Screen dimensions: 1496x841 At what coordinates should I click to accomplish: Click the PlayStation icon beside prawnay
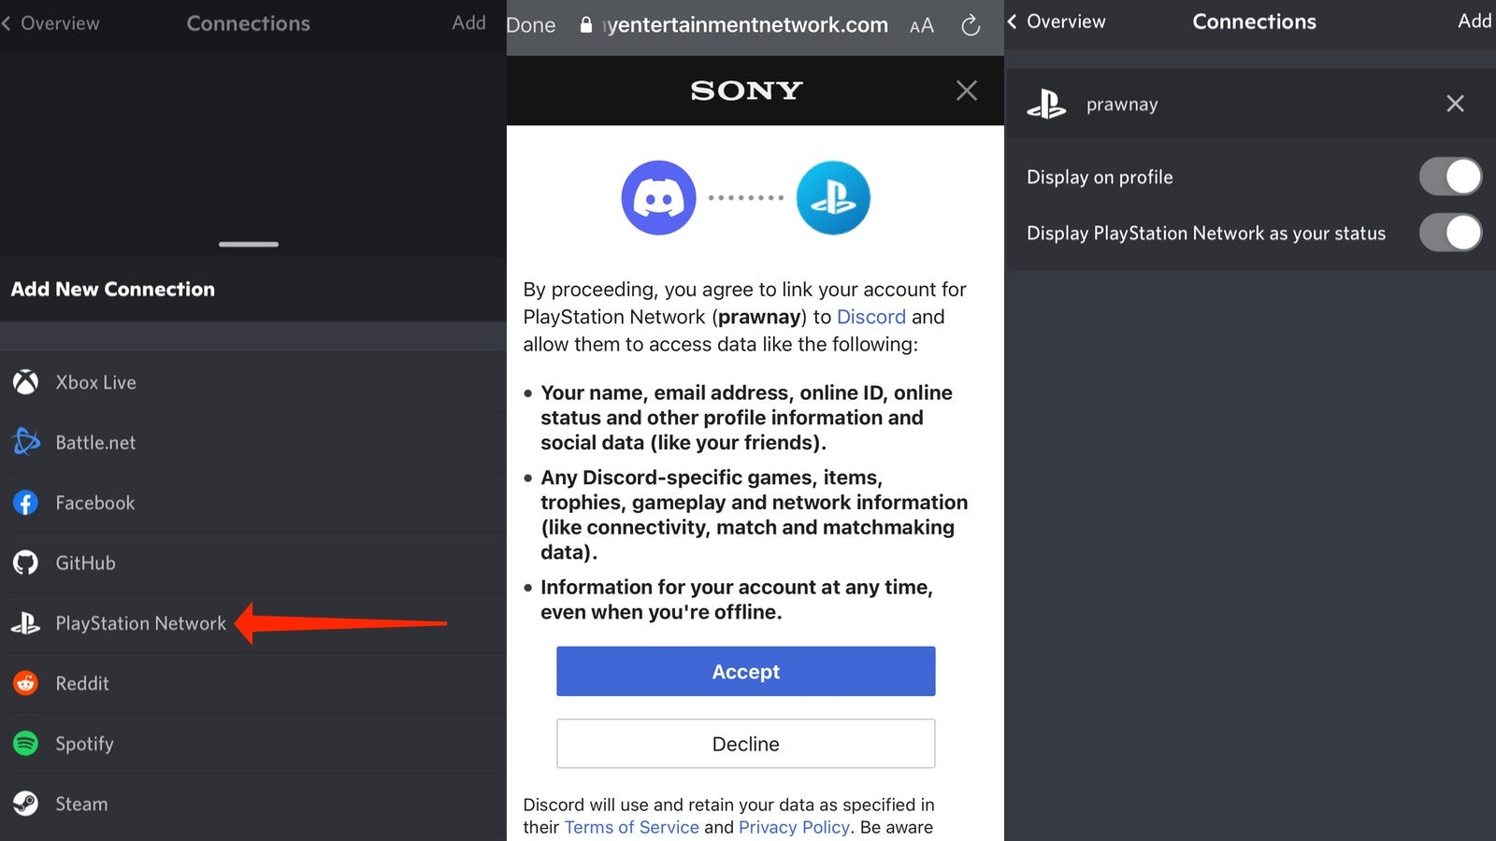[x=1047, y=104]
